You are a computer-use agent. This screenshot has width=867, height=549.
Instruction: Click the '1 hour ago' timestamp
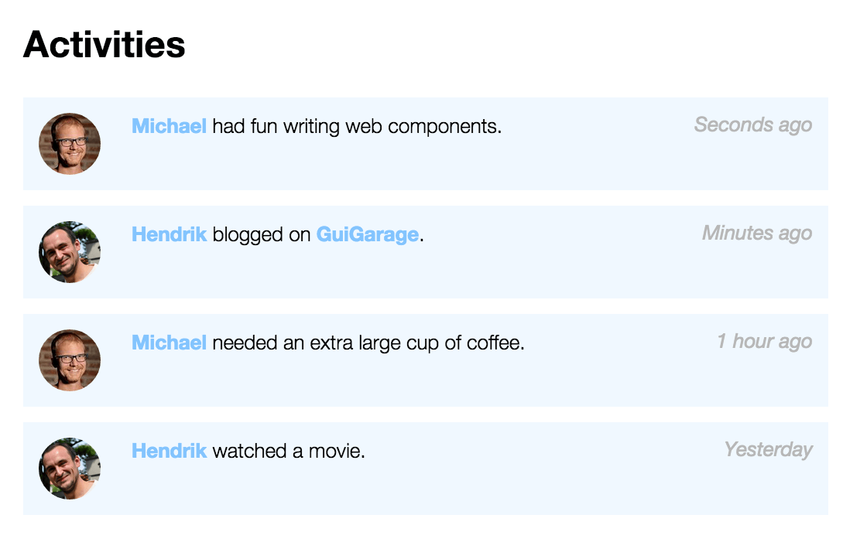click(763, 341)
